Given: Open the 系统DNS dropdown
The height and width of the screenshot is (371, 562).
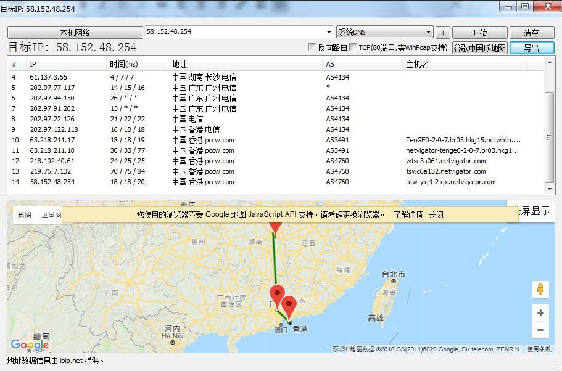Looking at the screenshot, I should point(429,32).
